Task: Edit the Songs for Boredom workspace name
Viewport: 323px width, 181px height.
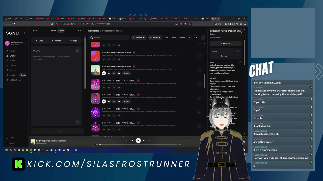Action: pos(121,31)
